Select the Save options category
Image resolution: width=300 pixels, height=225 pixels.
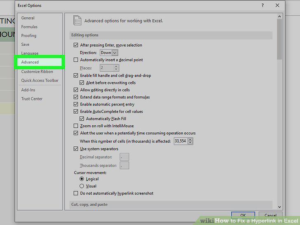25,45
